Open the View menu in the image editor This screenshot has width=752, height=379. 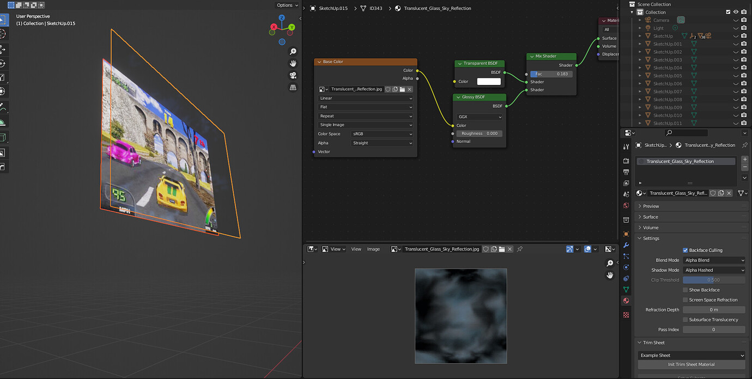pos(356,249)
